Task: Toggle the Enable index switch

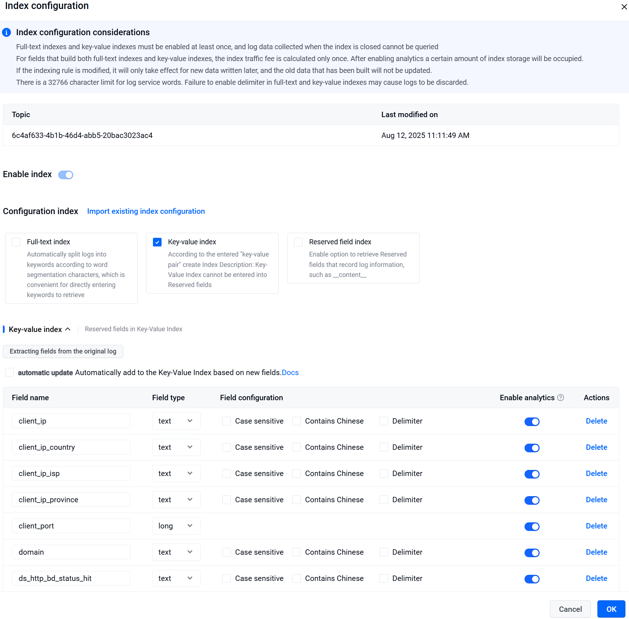Action: tap(66, 175)
